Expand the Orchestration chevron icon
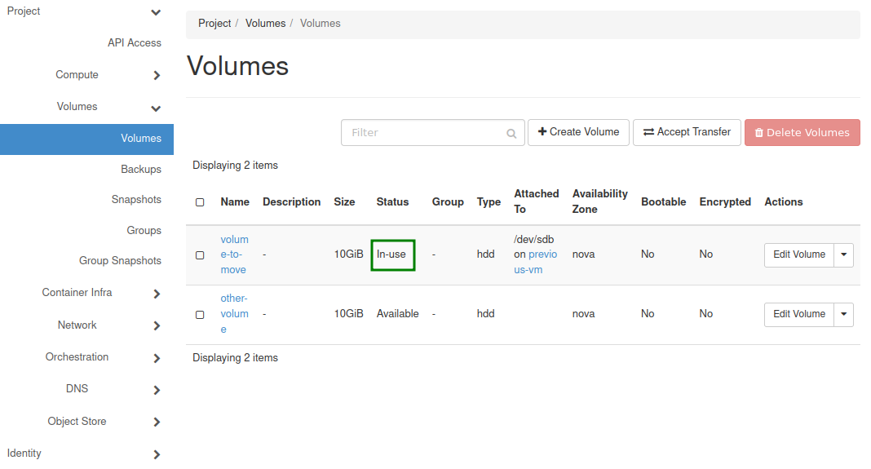Image resolution: width=871 pixels, height=469 pixels. pyautogui.click(x=157, y=358)
